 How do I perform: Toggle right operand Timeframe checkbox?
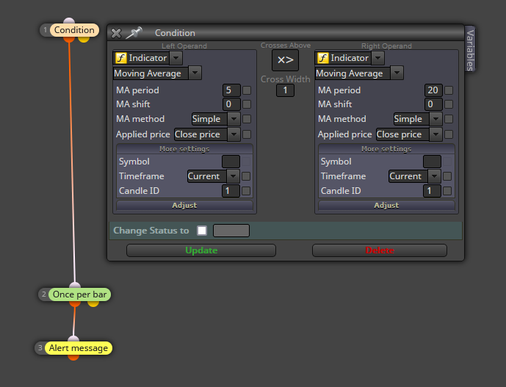click(447, 176)
